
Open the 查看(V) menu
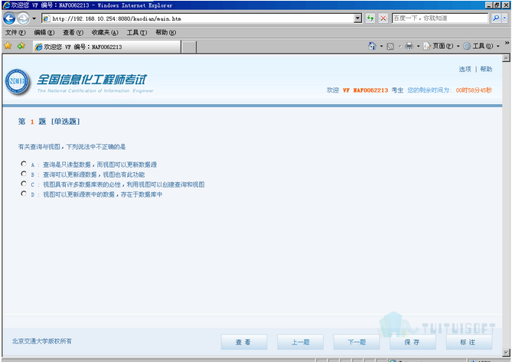tap(73, 32)
